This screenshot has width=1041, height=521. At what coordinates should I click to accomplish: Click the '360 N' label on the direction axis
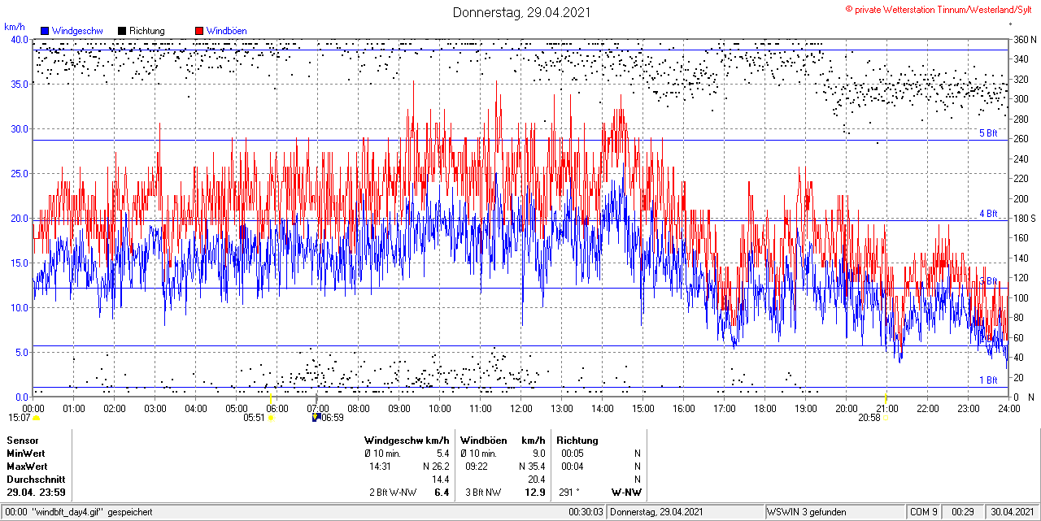click(x=1024, y=40)
